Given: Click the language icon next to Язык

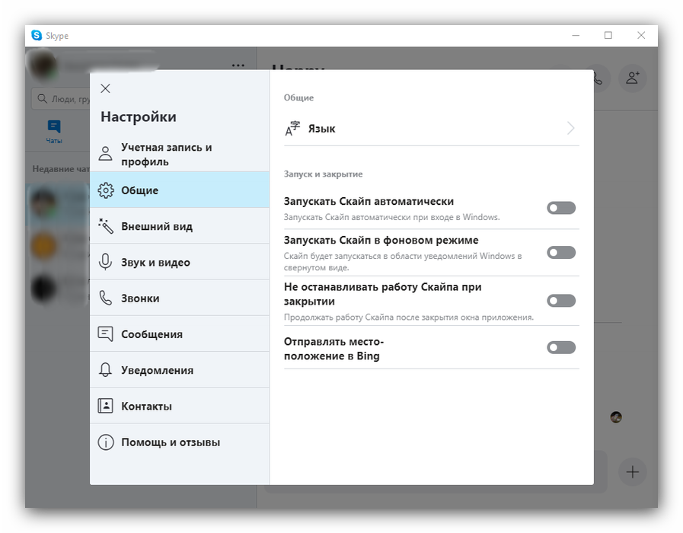Looking at the screenshot, I should tap(292, 129).
